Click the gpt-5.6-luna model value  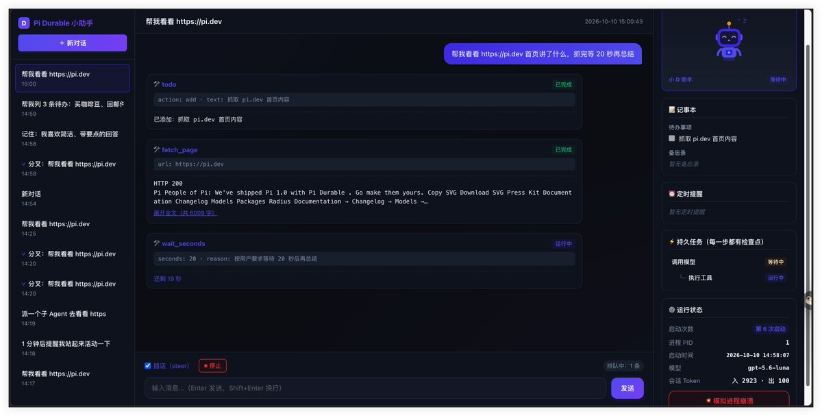tap(769, 368)
